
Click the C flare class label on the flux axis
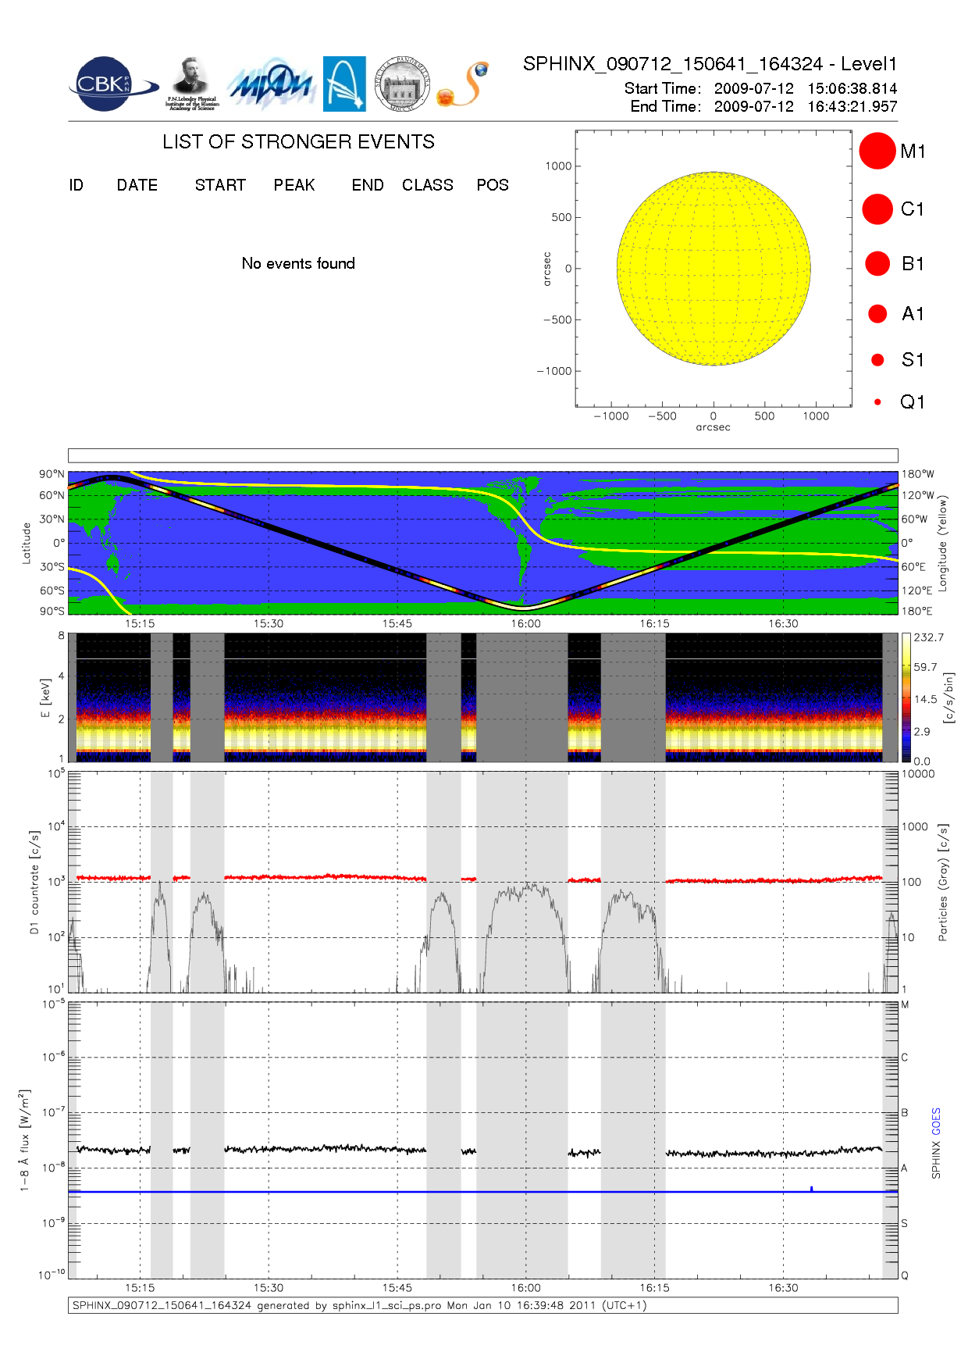905,1058
